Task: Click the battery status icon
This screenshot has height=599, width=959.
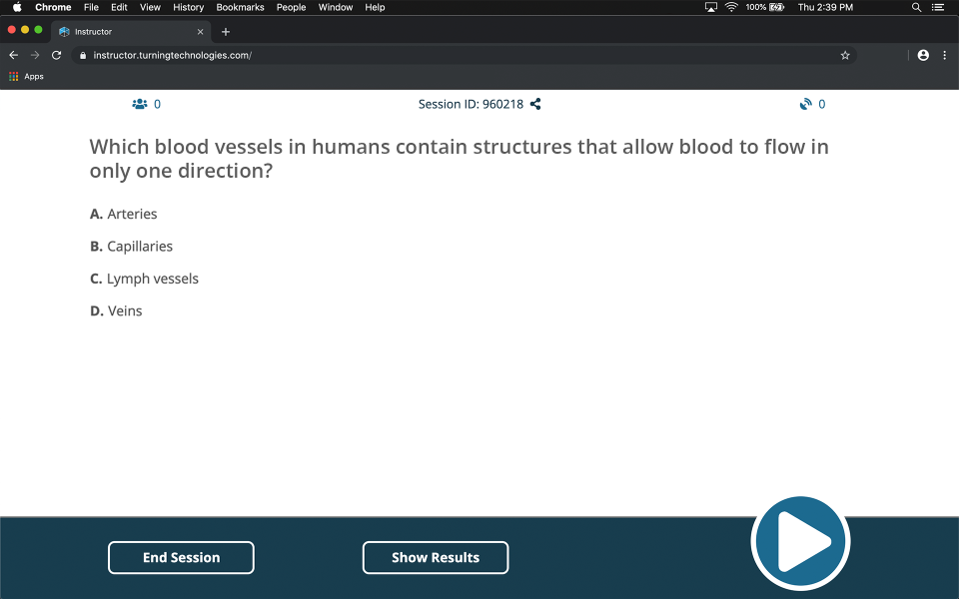Action: [x=765, y=7]
